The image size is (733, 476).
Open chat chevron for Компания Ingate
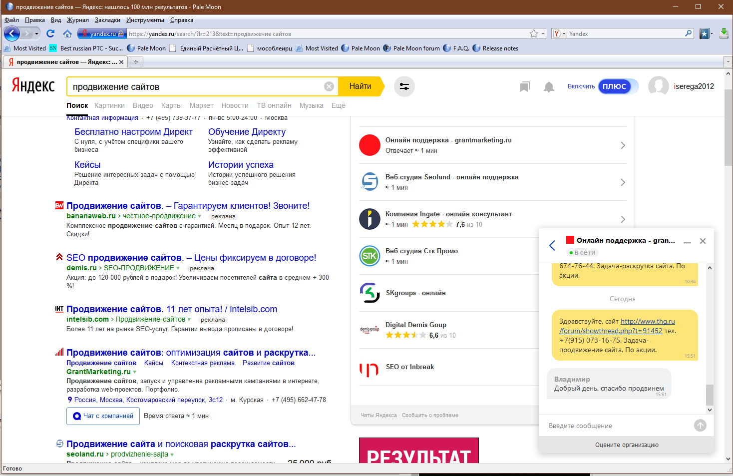623,219
